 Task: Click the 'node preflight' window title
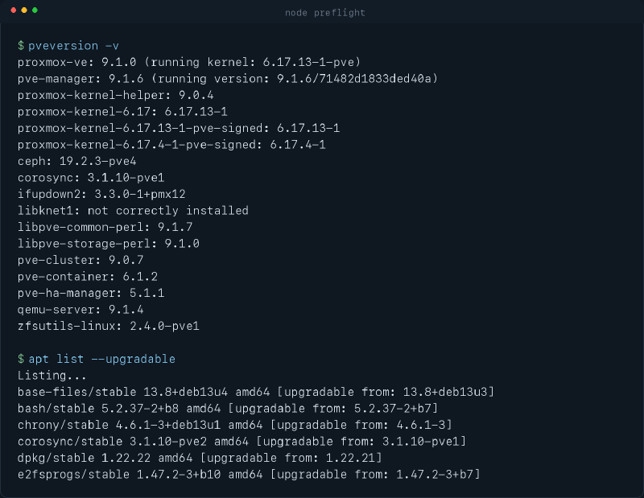pyautogui.click(x=325, y=13)
